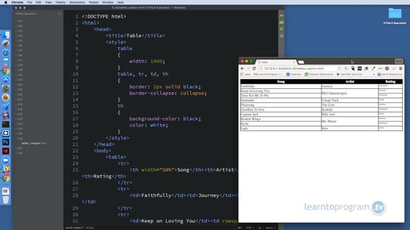Click 'Rating' table header in browser

tap(390, 82)
